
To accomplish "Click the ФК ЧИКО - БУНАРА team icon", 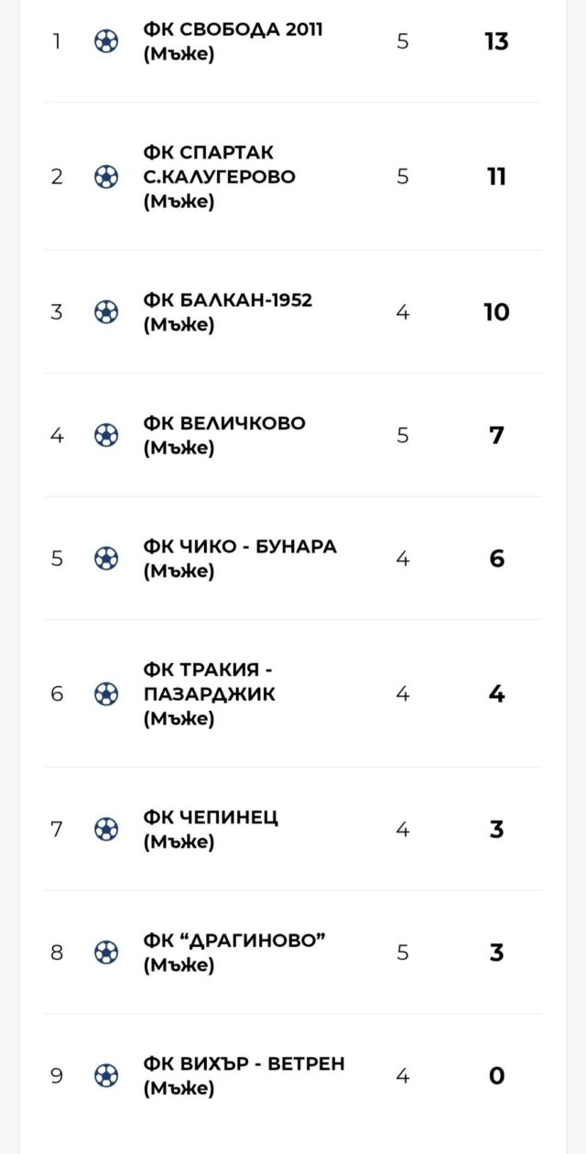I will [x=106, y=558].
